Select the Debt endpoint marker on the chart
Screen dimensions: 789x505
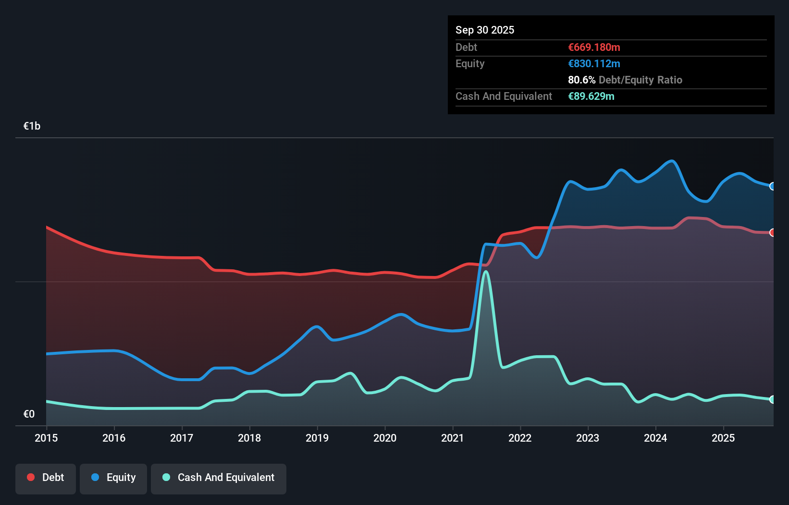coord(772,233)
